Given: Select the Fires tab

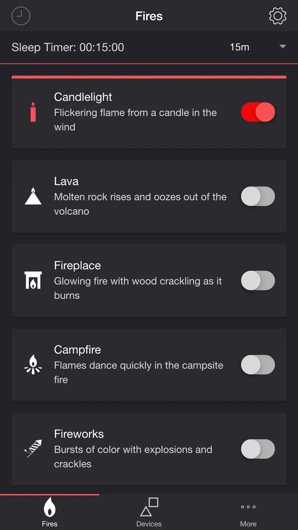Looking at the screenshot, I should [x=50, y=512].
